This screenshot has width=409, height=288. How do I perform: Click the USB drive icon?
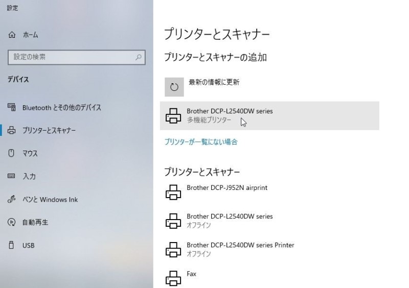(x=11, y=245)
